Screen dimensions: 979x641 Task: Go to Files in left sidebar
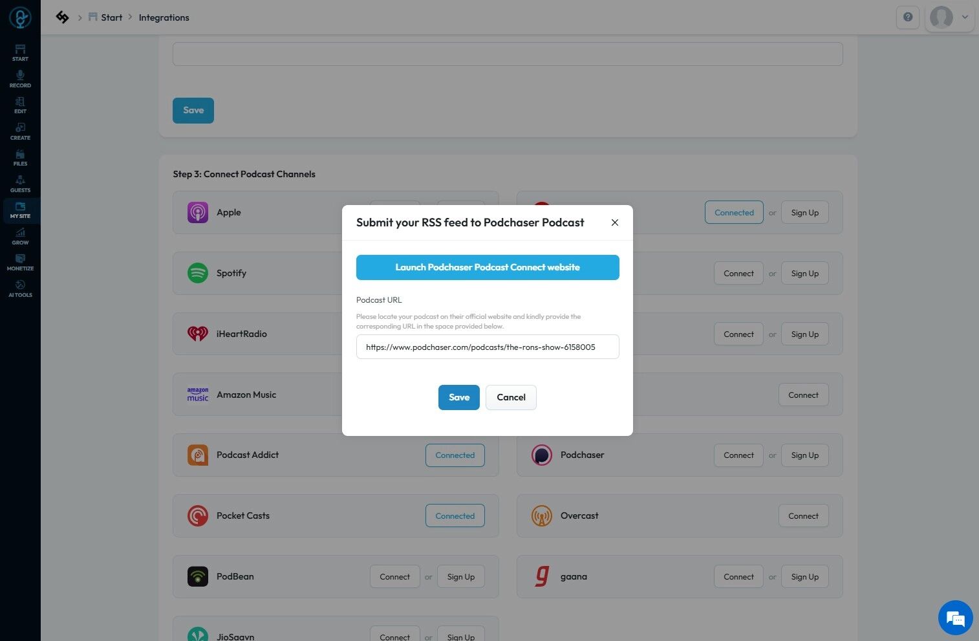[20, 158]
